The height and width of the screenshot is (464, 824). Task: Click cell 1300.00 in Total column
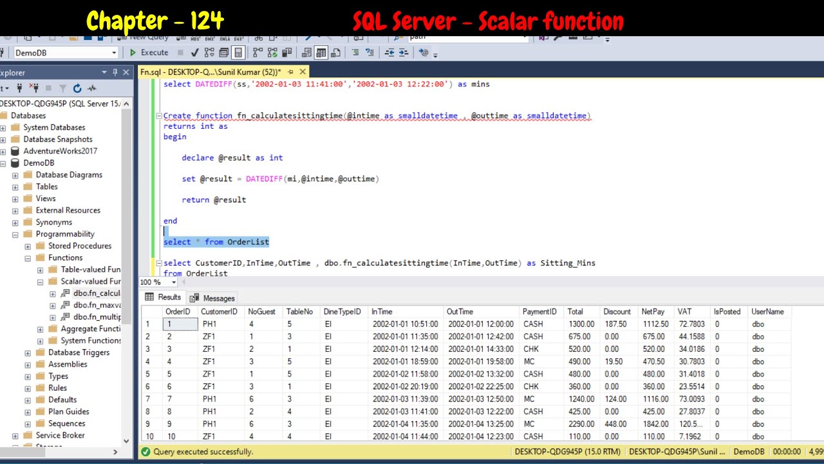[582, 324]
